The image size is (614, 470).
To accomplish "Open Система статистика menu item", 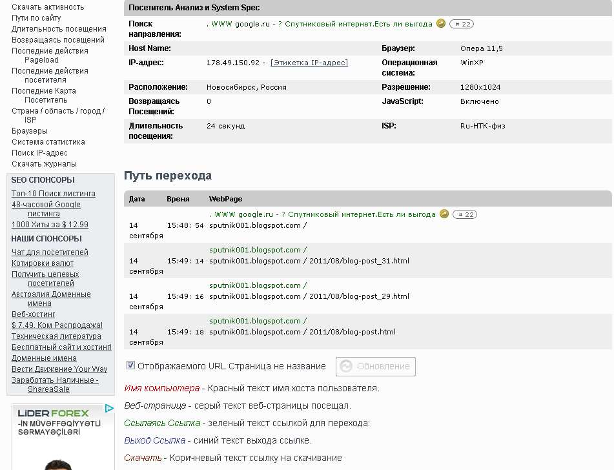I will coord(48,142).
